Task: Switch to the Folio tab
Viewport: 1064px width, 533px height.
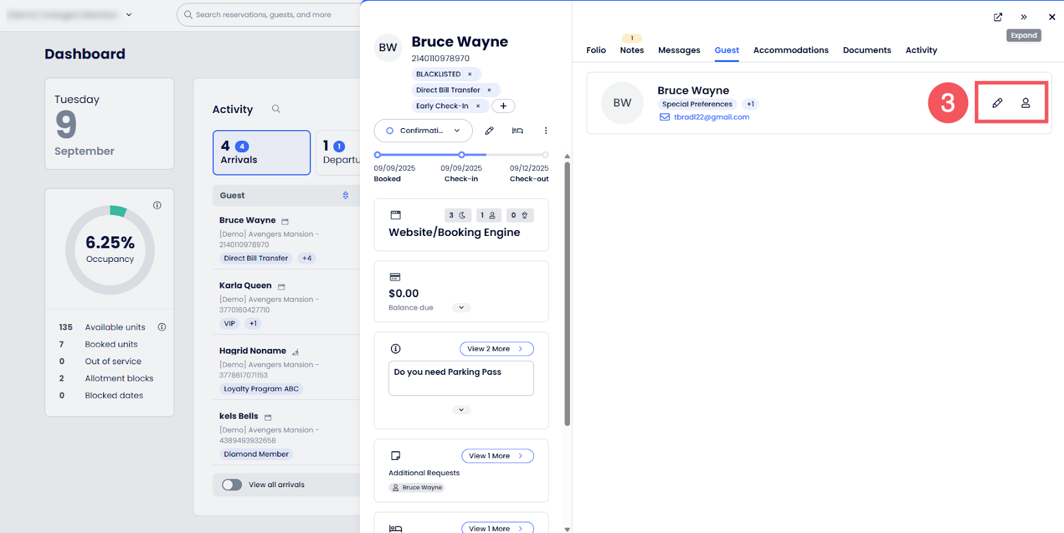Action: point(596,51)
